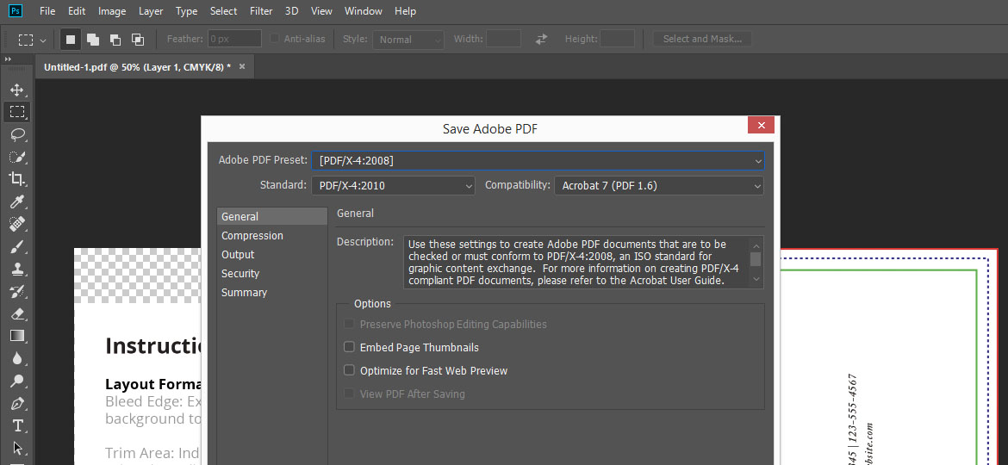The height and width of the screenshot is (465, 1008).
Task: Toggle Optimize for Fast Web Preview checkbox
Action: pyautogui.click(x=349, y=370)
